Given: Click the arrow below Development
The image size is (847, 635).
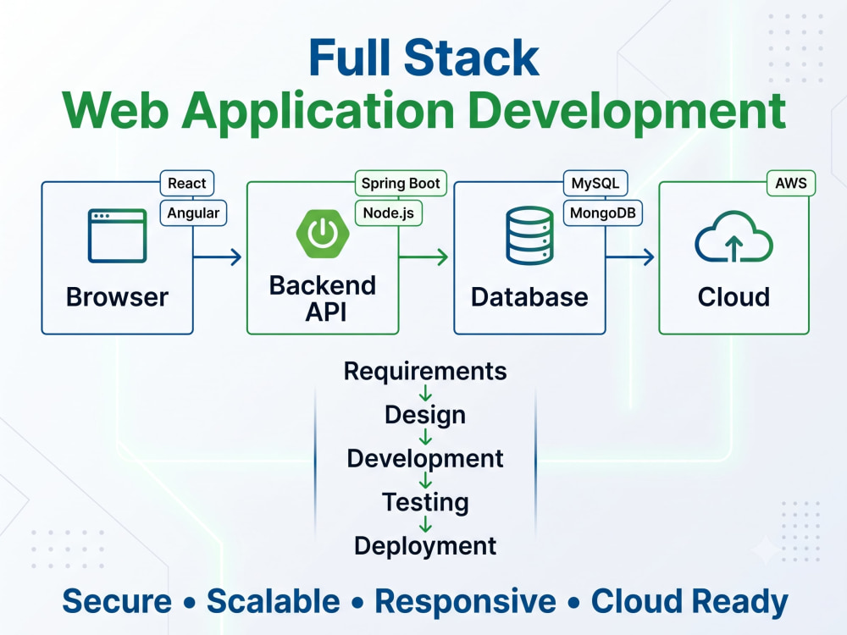Looking at the screenshot, I should coord(425,480).
